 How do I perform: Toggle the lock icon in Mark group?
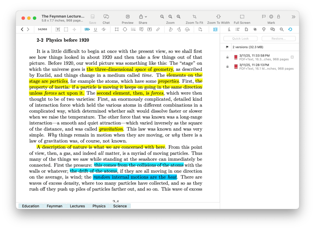(x=279, y=17)
